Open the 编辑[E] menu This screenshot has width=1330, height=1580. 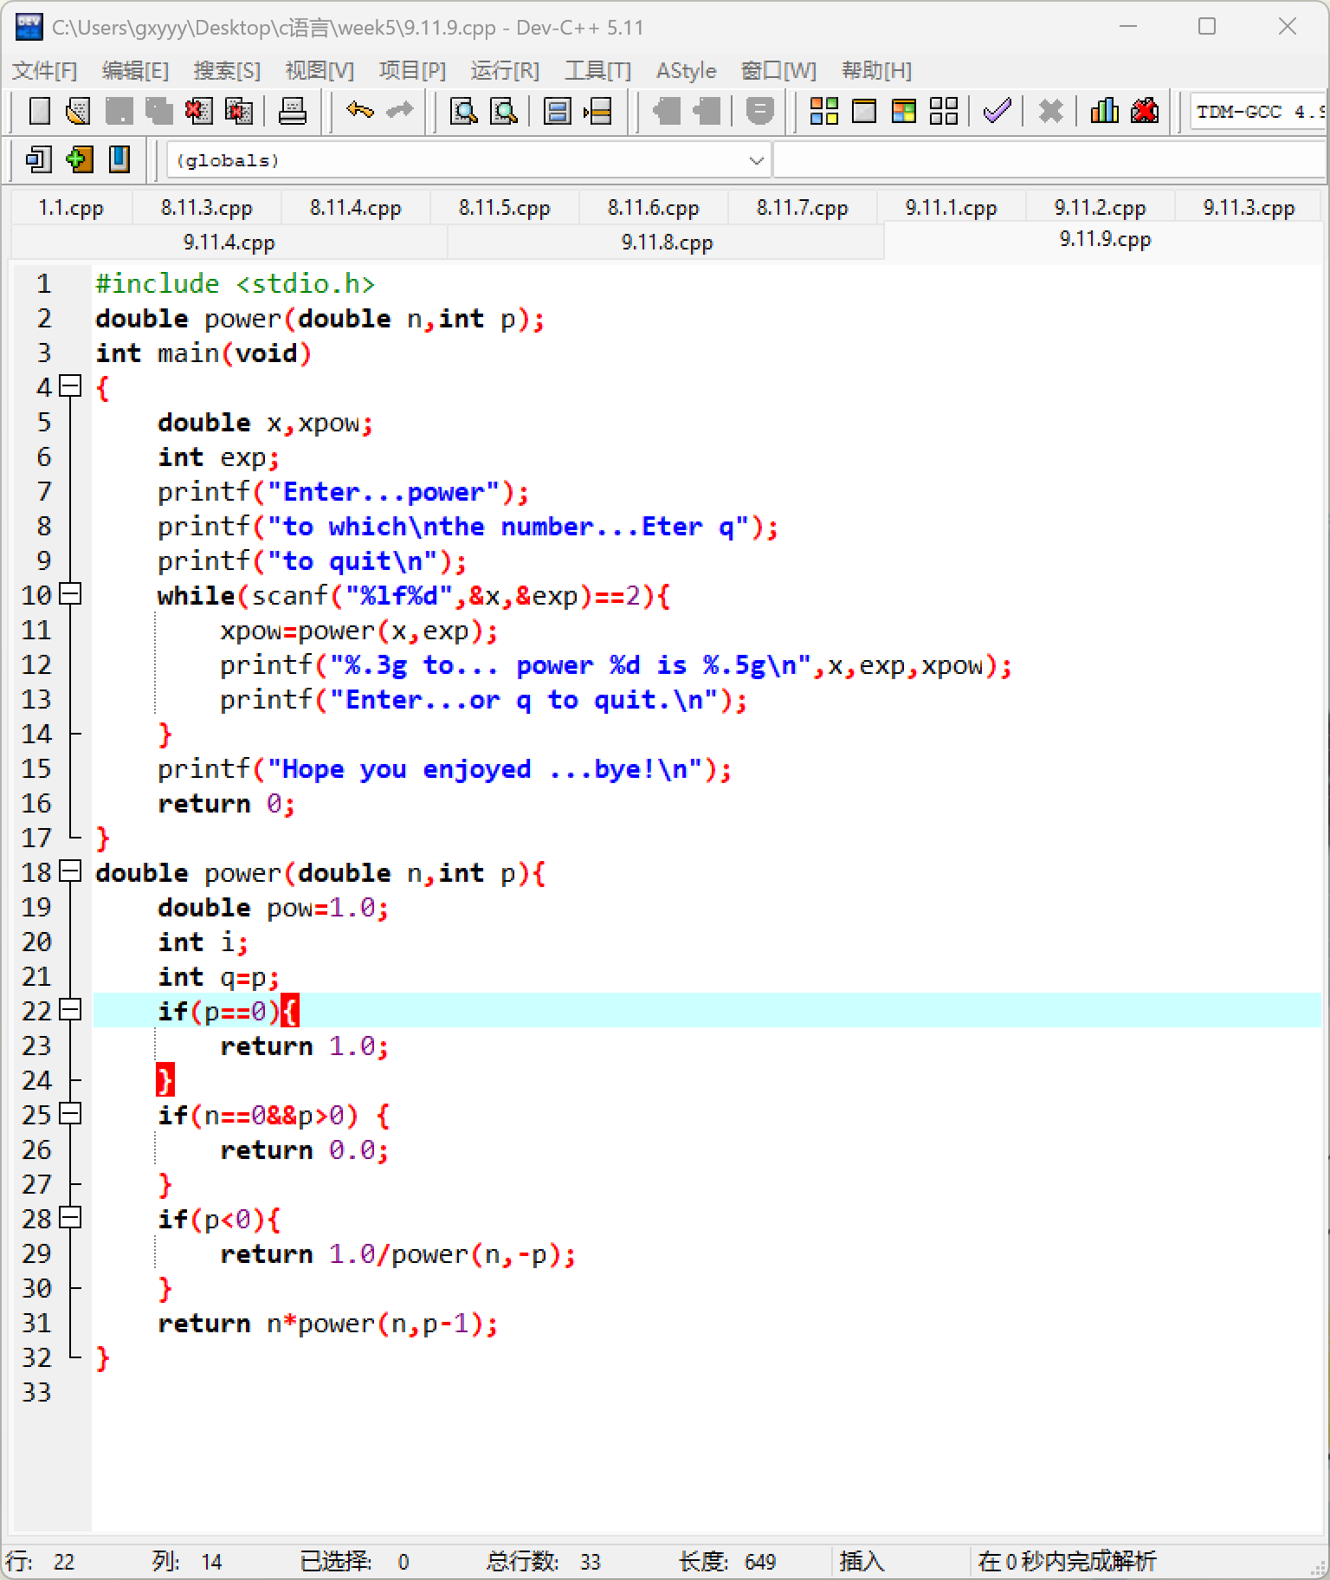(135, 70)
